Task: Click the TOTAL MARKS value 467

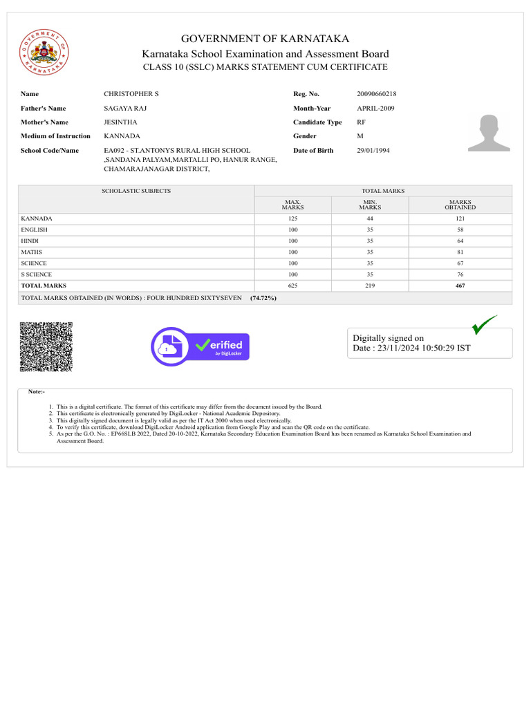Action: coord(460,286)
